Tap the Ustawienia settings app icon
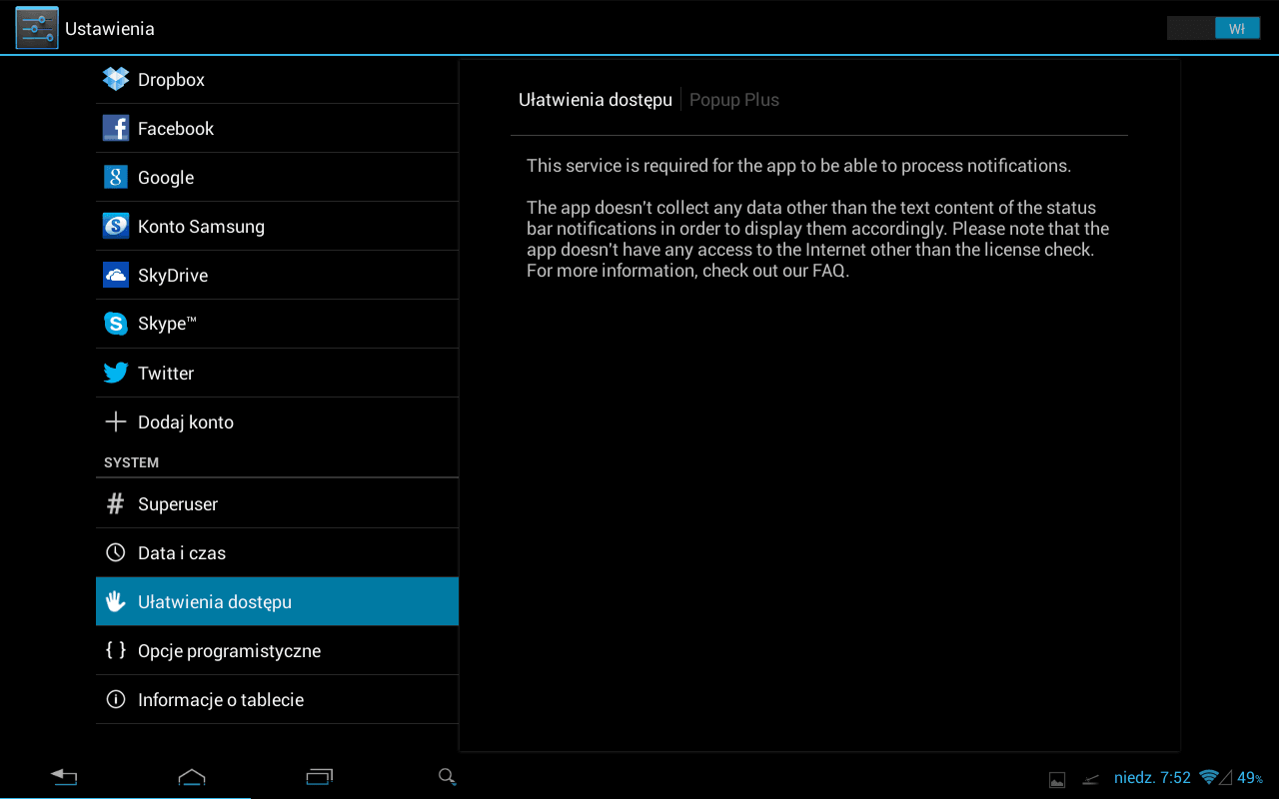Viewport: 1279px width, 799px height. pyautogui.click(x=37, y=28)
